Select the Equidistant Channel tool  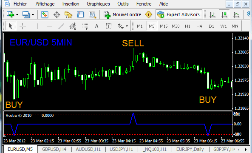[73, 26]
